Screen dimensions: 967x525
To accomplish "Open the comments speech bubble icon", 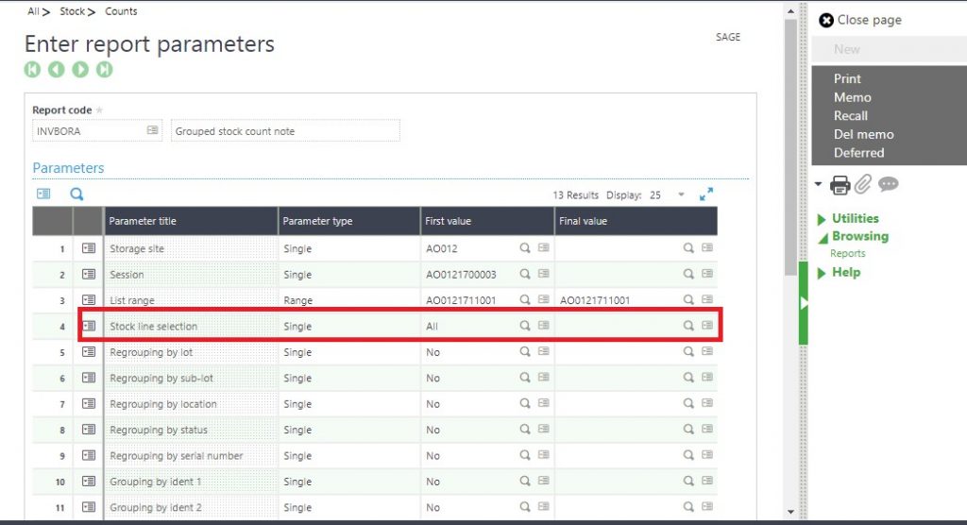I will (x=888, y=185).
